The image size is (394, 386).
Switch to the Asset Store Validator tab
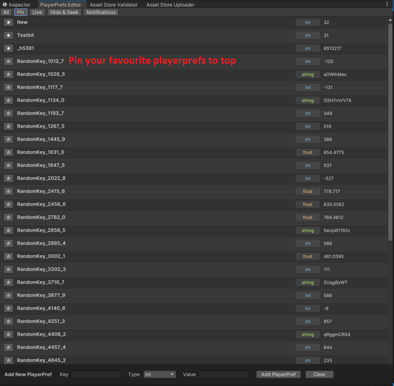113,4
